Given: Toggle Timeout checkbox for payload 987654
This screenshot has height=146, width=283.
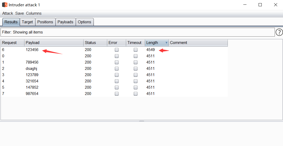Looking at the screenshot, I should [x=136, y=94].
